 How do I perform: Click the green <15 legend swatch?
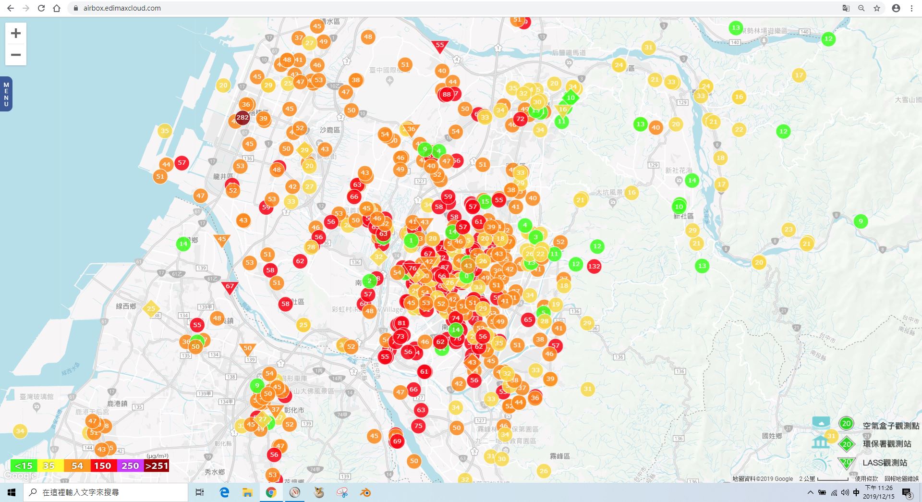pos(24,465)
